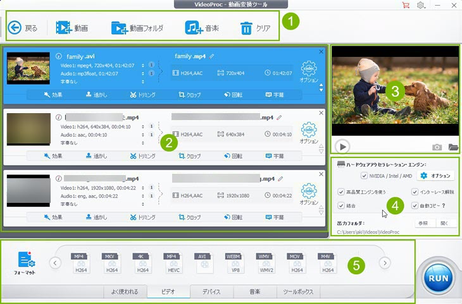Clear the list with クリア trash icon
Image resolution: width=462 pixels, height=304 pixels.
click(246, 28)
